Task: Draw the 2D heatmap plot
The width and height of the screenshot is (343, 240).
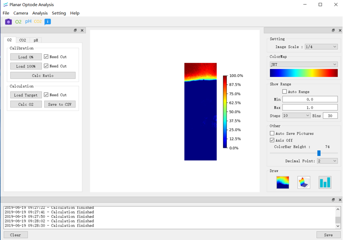Action: 283,182
